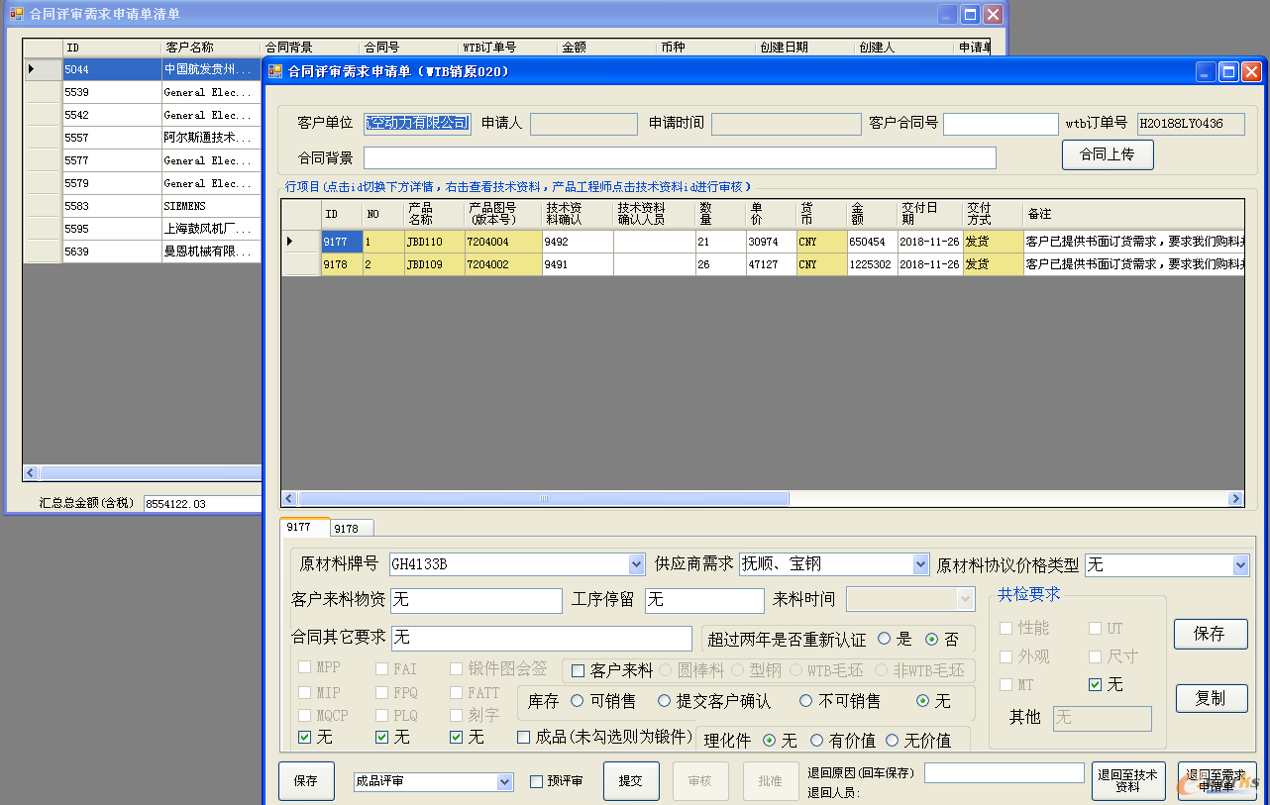Viewport: 1270px width, 805px height.
Task: Click the row selector arrow beside row 9177
Action: [290, 241]
